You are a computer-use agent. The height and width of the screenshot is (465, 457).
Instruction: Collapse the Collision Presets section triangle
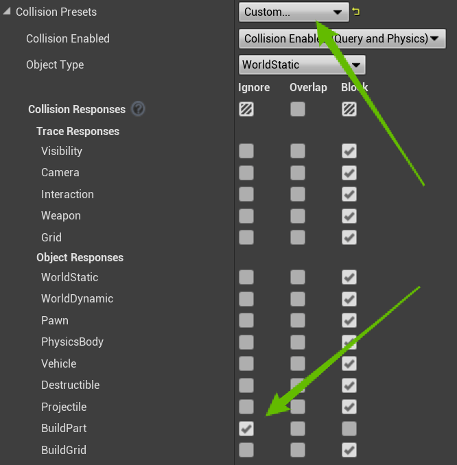click(7, 12)
